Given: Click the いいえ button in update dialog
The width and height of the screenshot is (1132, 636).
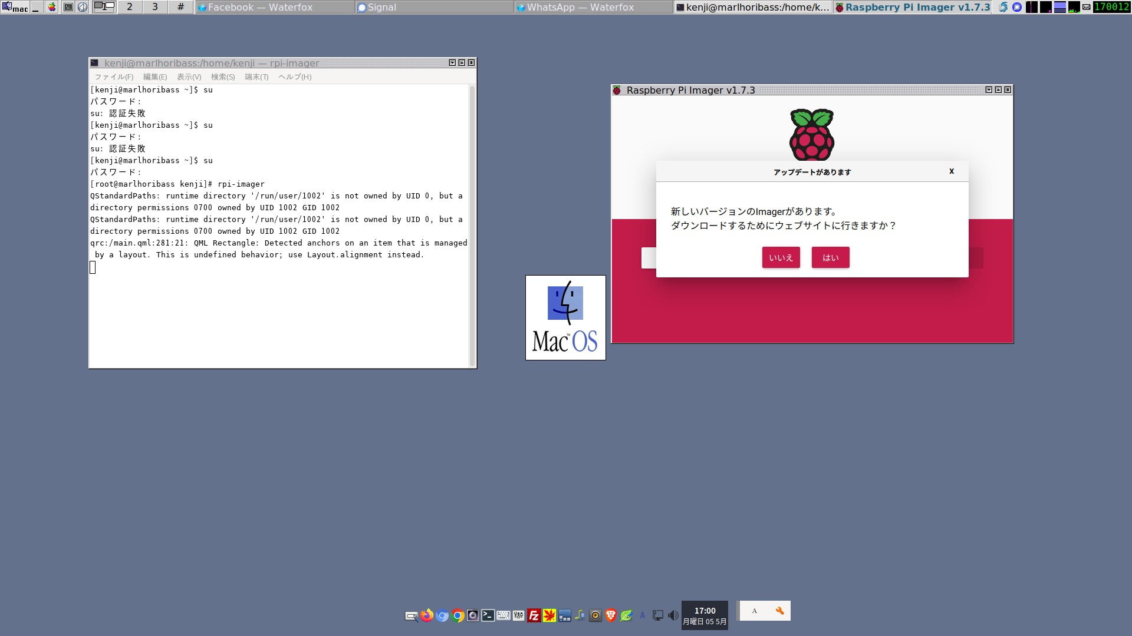Looking at the screenshot, I should [x=781, y=257].
